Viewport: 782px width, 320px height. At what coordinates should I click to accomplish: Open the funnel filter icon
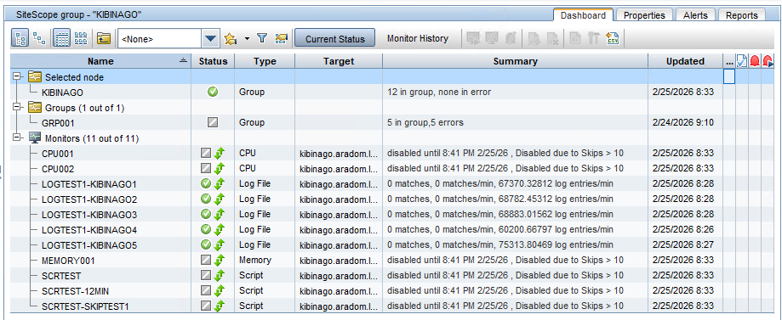pyautogui.click(x=262, y=38)
